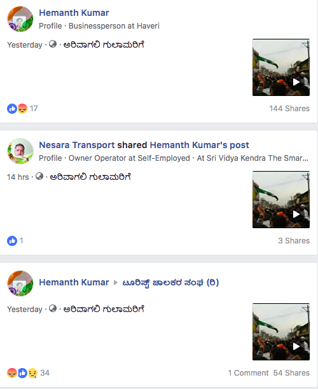This screenshot has height=389, width=318.
Task: Open the Kannada group name link in third post
Action: tap(170, 283)
